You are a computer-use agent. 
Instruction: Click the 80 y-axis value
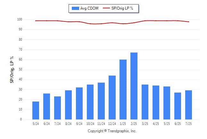[x=21, y=39]
